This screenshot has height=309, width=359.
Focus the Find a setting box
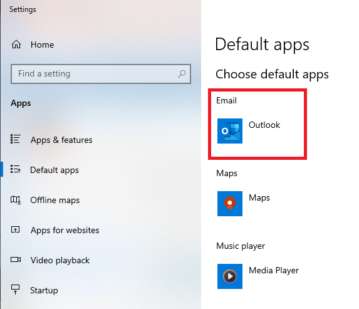click(101, 74)
